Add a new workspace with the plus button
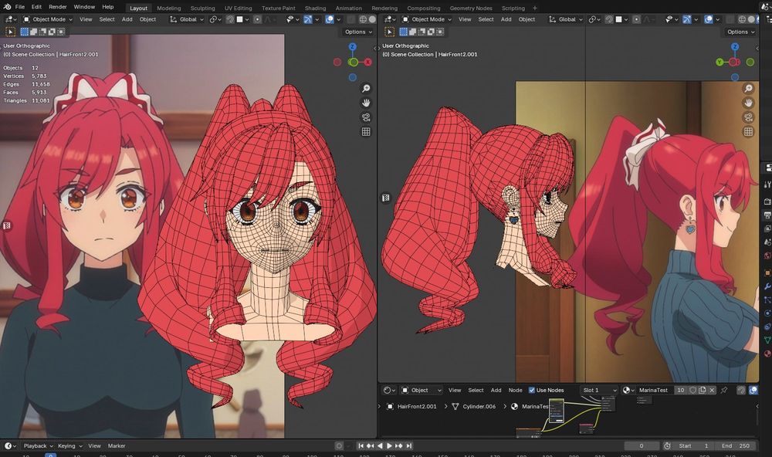772x457 pixels. click(x=535, y=8)
